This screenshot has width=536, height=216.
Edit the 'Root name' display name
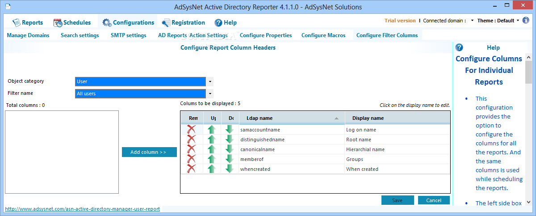coord(397,140)
